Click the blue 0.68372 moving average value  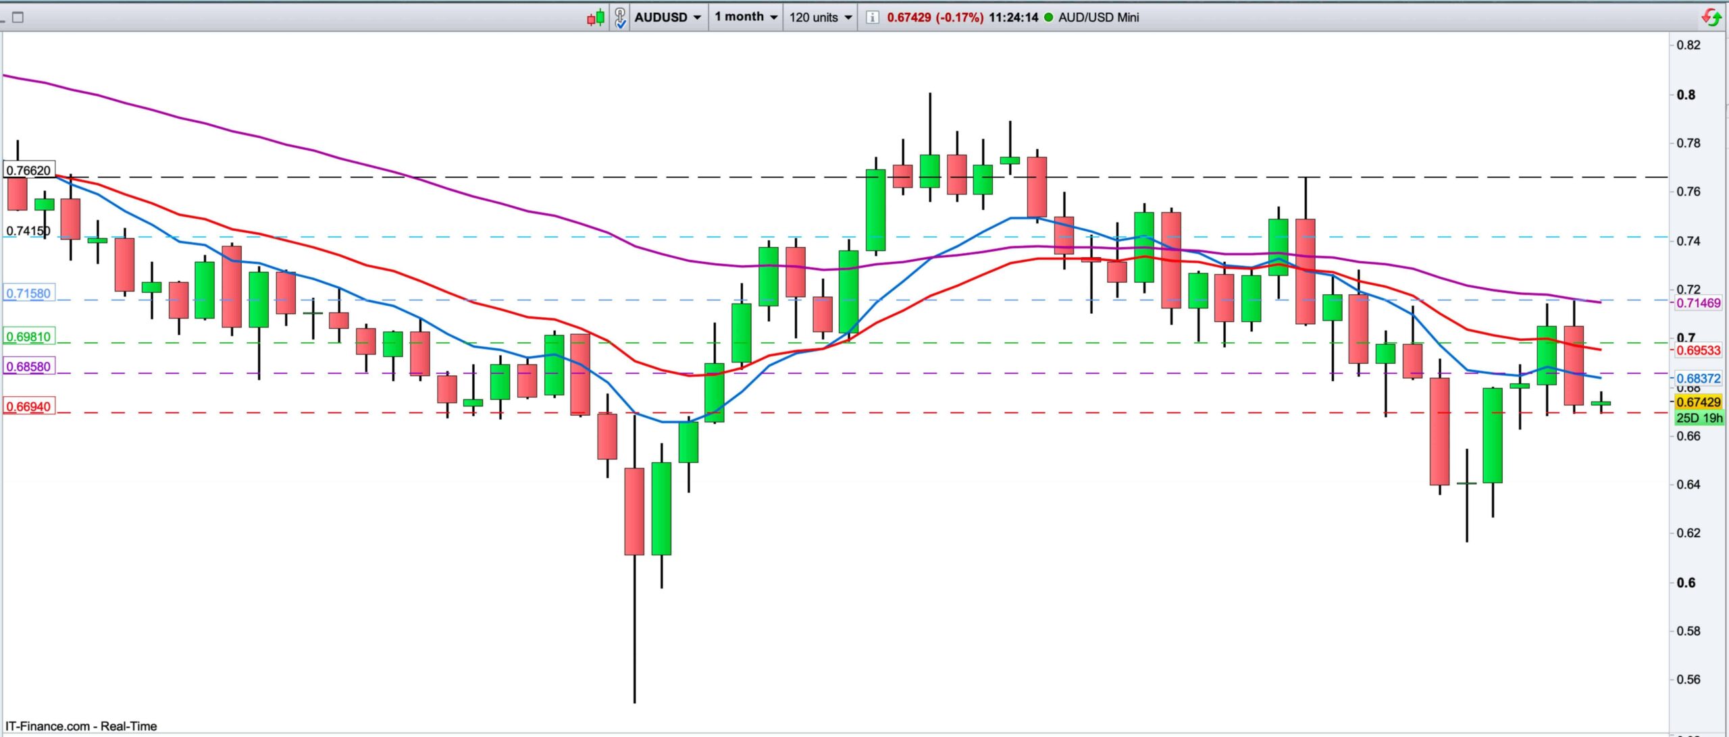coord(1699,379)
